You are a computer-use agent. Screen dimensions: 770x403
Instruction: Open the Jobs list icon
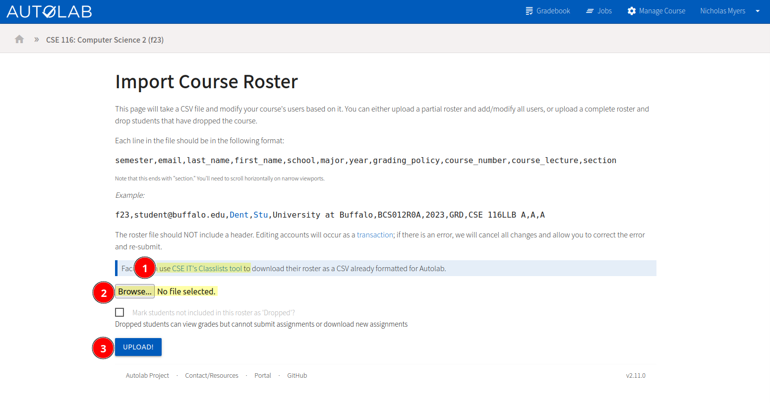click(590, 11)
